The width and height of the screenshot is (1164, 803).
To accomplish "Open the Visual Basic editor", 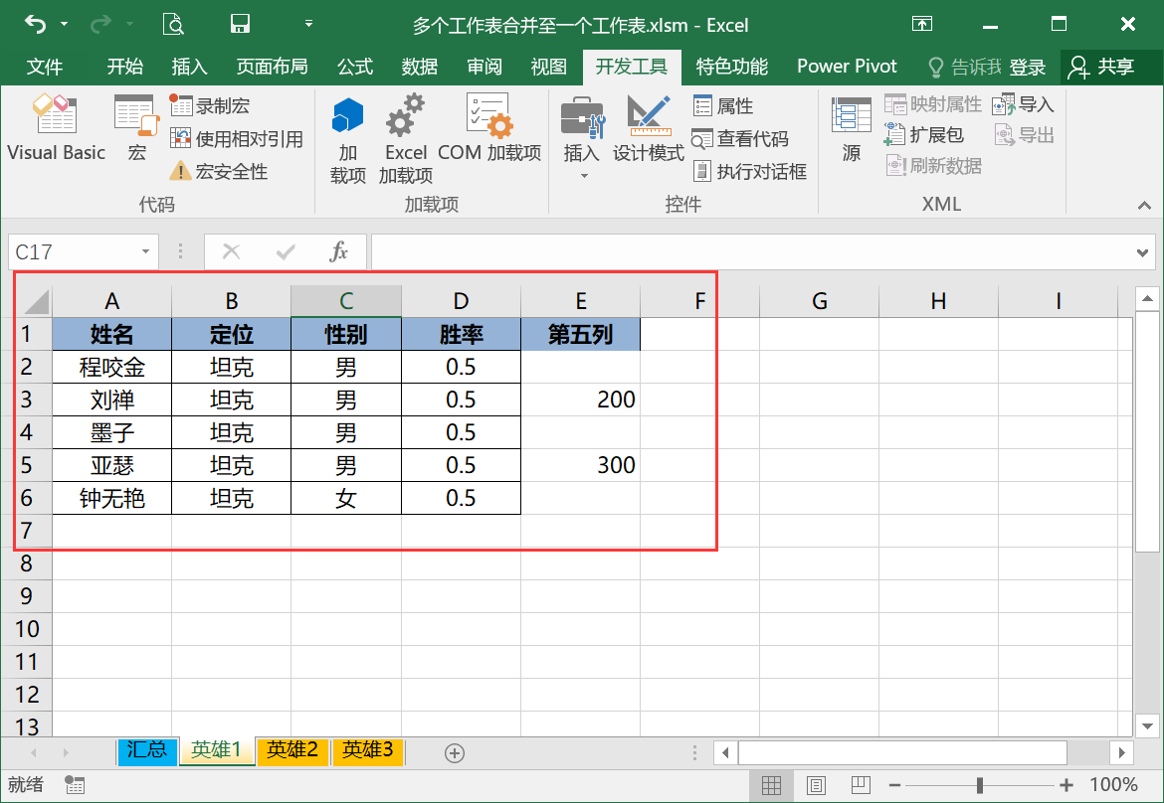I will 56,127.
